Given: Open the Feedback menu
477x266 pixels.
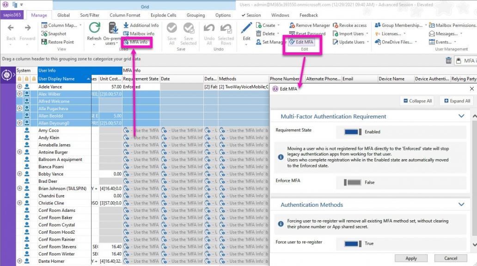Looking at the screenshot, I should tap(308, 15).
